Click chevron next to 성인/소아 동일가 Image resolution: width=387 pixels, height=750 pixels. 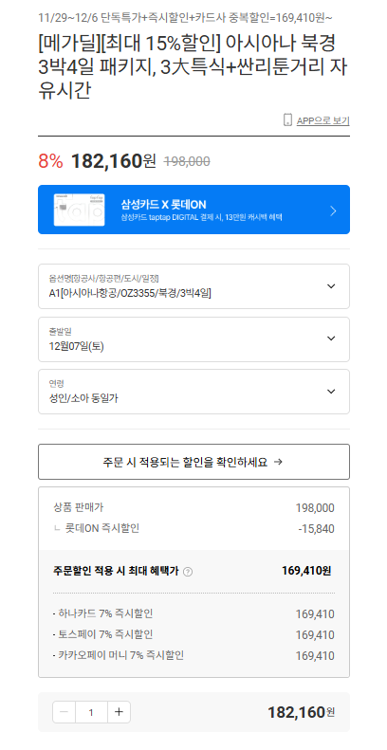(x=331, y=392)
